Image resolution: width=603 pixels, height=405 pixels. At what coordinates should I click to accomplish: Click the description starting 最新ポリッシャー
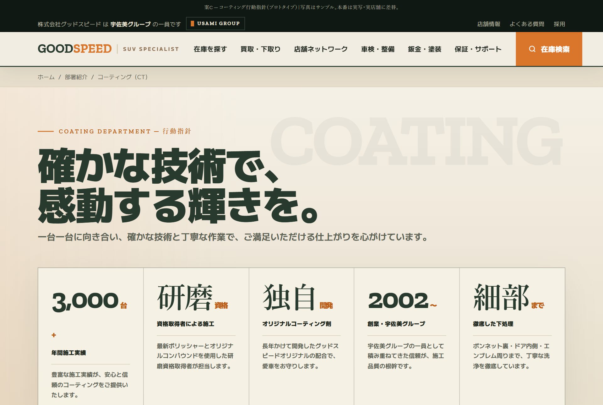195,356
